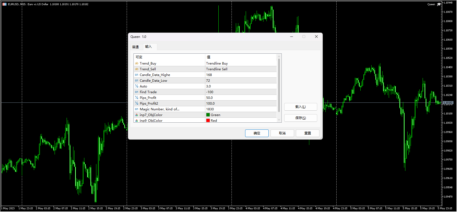Viewport: 457px width, 212px height.
Task: Click the 重置 reset button
Action: click(307, 133)
